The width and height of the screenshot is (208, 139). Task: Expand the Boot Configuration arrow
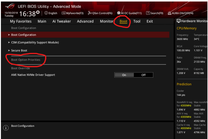coord(9,35)
